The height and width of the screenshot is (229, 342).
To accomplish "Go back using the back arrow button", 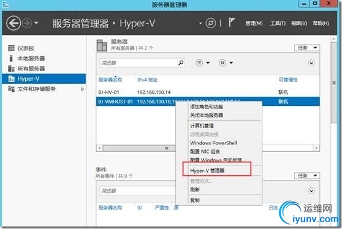I will (13, 23).
